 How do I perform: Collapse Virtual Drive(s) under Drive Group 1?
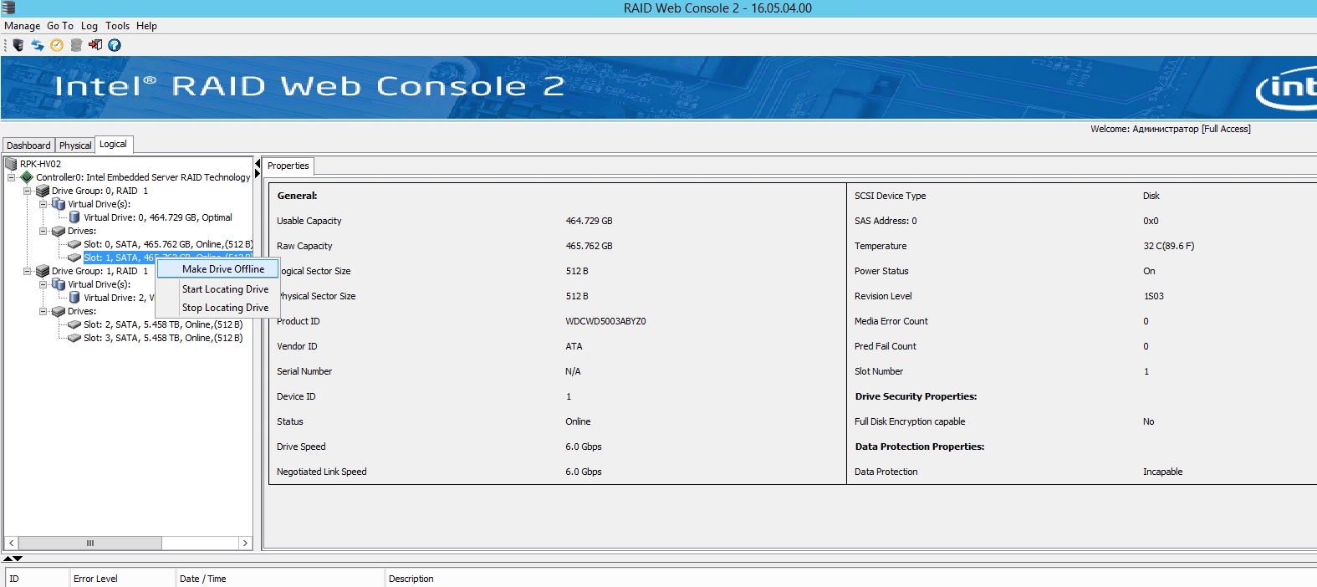coord(43,284)
